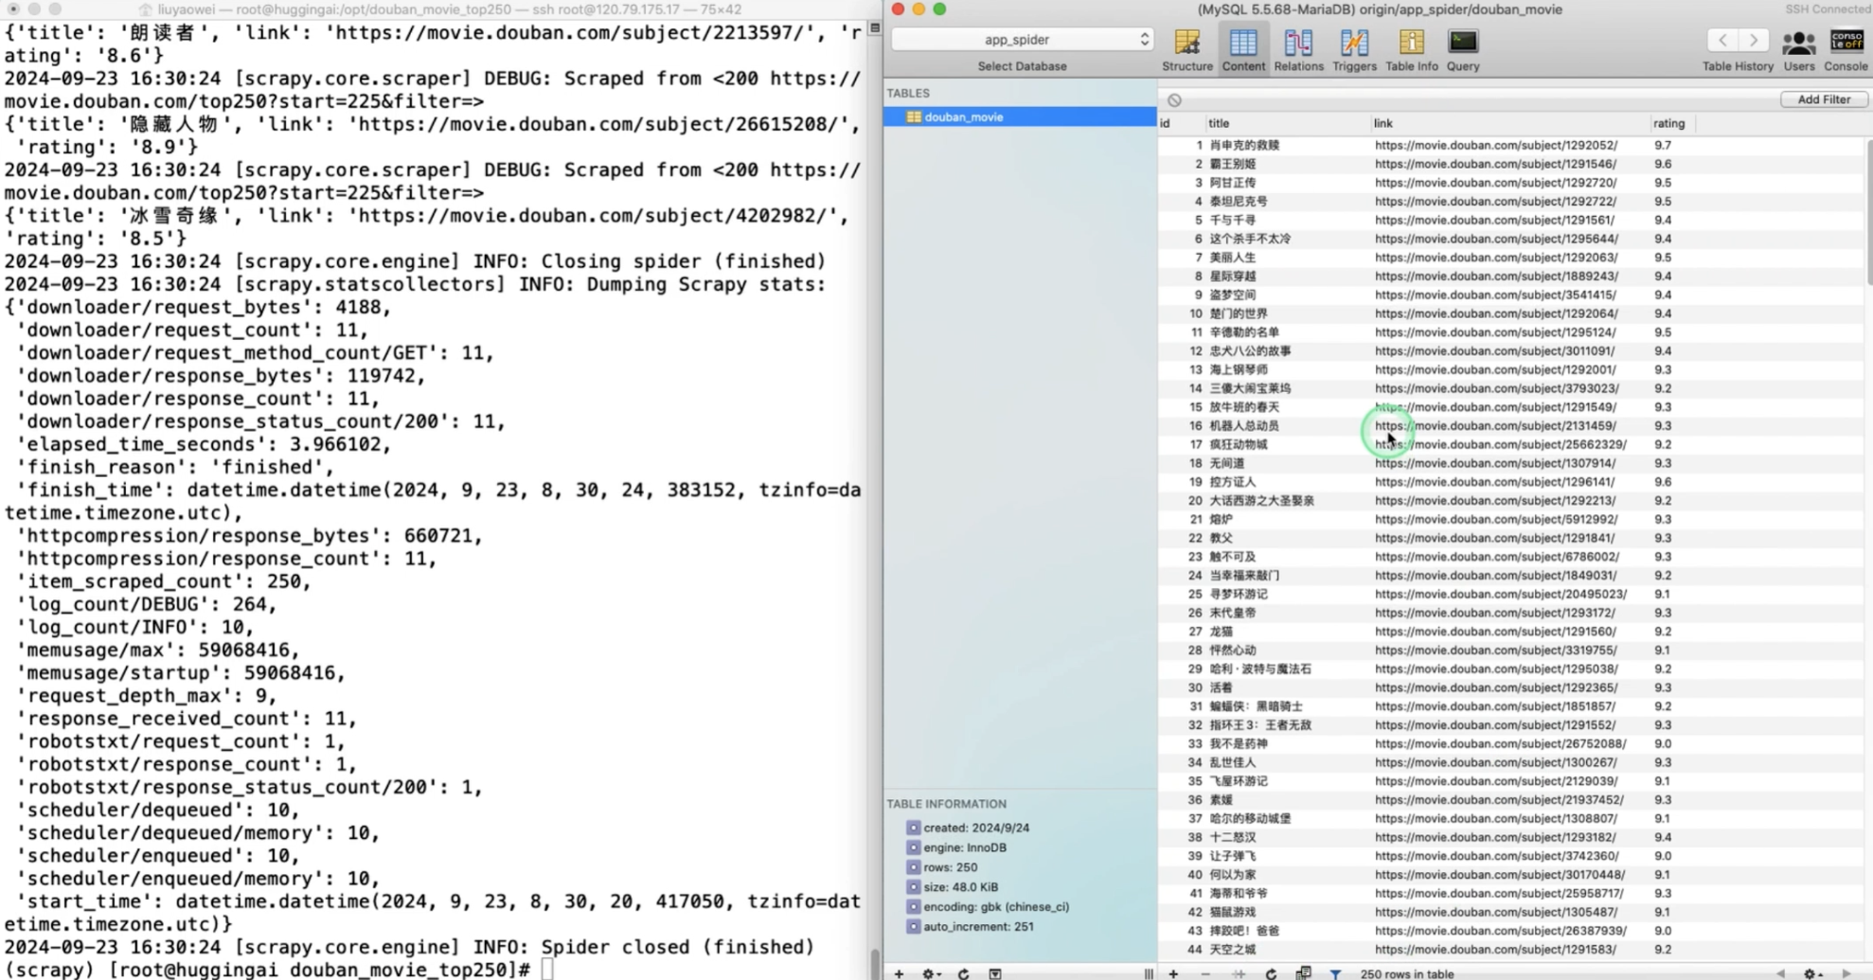Reload table contents with refresh icon
Viewport: 1873px width, 980px height.
(x=1271, y=972)
